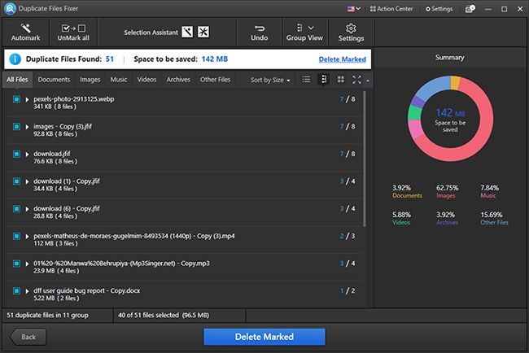Toggle checkbox for download.jfif group
Screen dimensions: 529x353
click(16, 154)
